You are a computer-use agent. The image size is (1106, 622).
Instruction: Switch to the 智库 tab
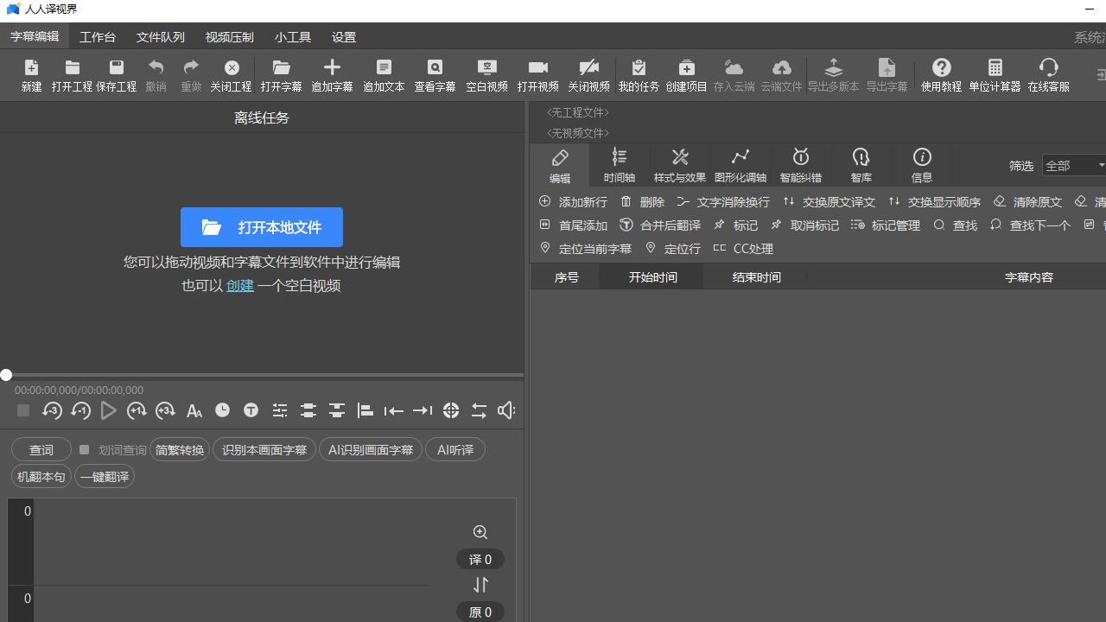pyautogui.click(x=861, y=165)
